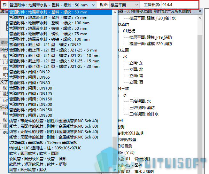The height and width of the screenshot is (174, 209).
Task: Select 地漏带水封 - 塑料 - 螺纹 : 50 mm list entry
Action: click(x=60, y=12)
